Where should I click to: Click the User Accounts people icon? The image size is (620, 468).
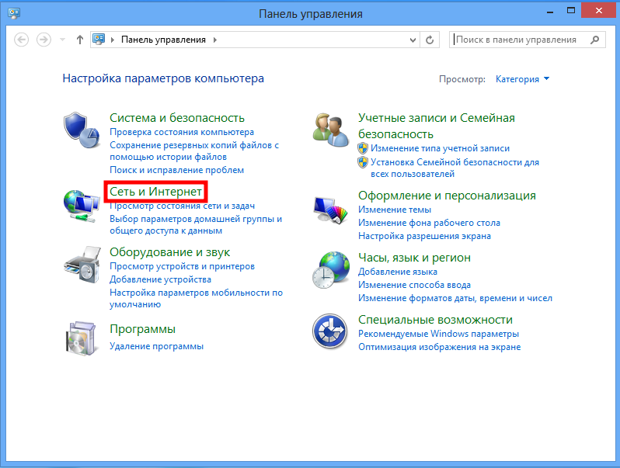point(330,130)
